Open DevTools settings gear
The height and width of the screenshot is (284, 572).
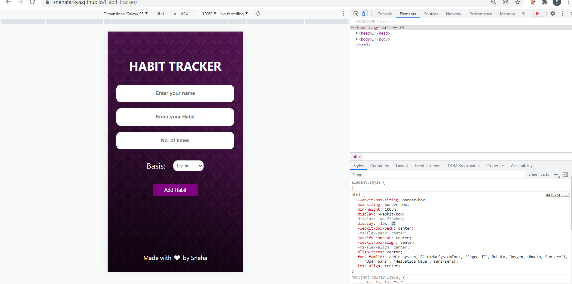(553, 14)
